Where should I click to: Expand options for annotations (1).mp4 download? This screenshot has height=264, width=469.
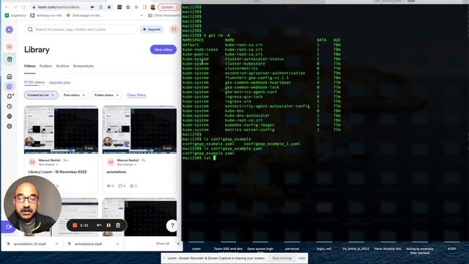coord(57,244)
